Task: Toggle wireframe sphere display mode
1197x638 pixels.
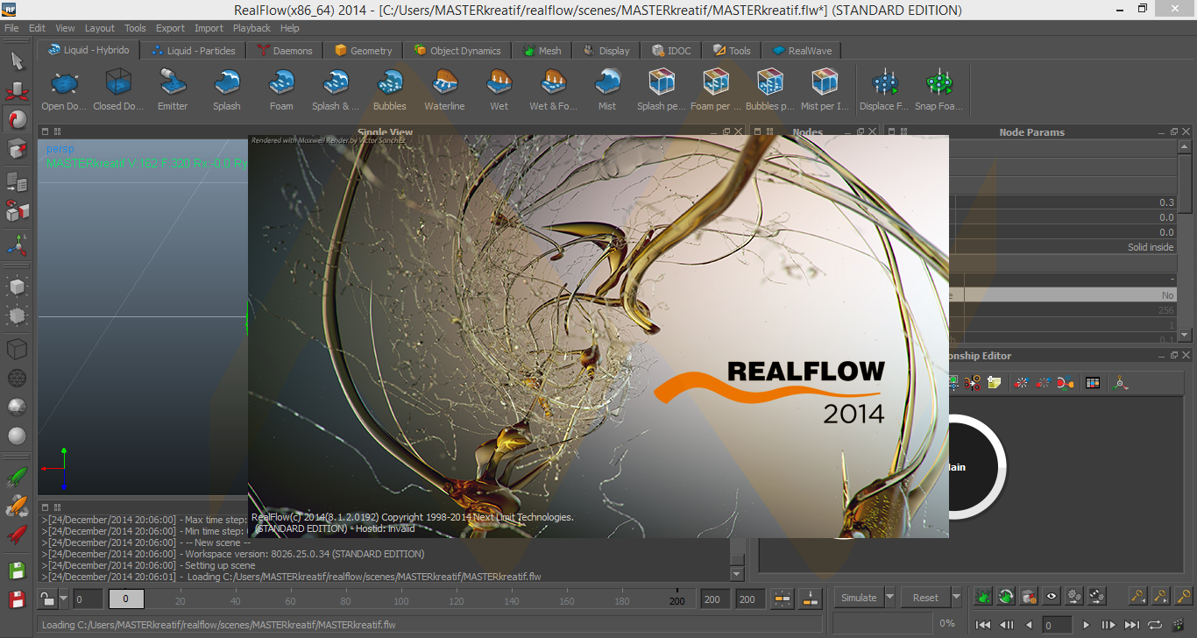Action: 17,379
